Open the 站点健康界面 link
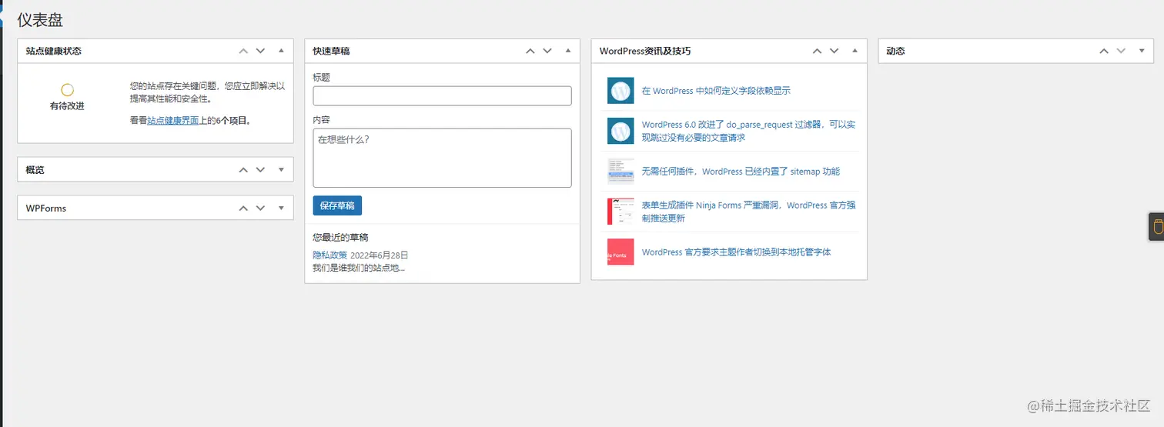This screenshot has width=1164, height=427. pyautogui.click(x=173, y=121)
